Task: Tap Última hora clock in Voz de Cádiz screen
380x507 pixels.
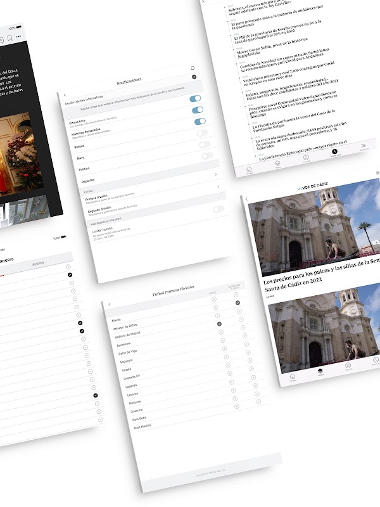Action: tap(376, 361)
